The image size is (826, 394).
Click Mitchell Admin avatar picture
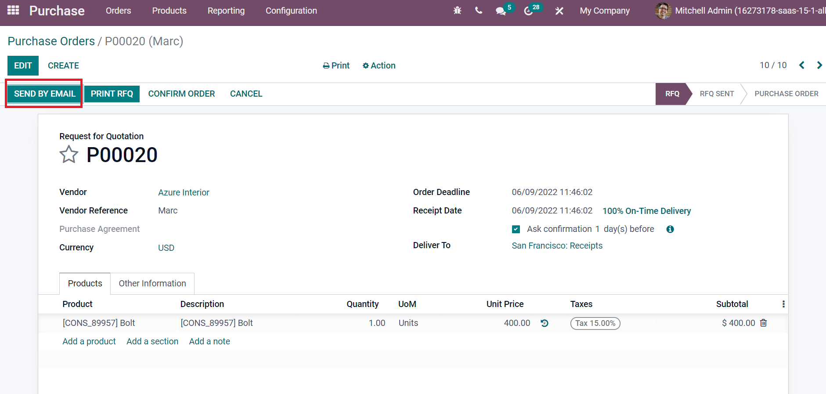click(x=663, y=11)
